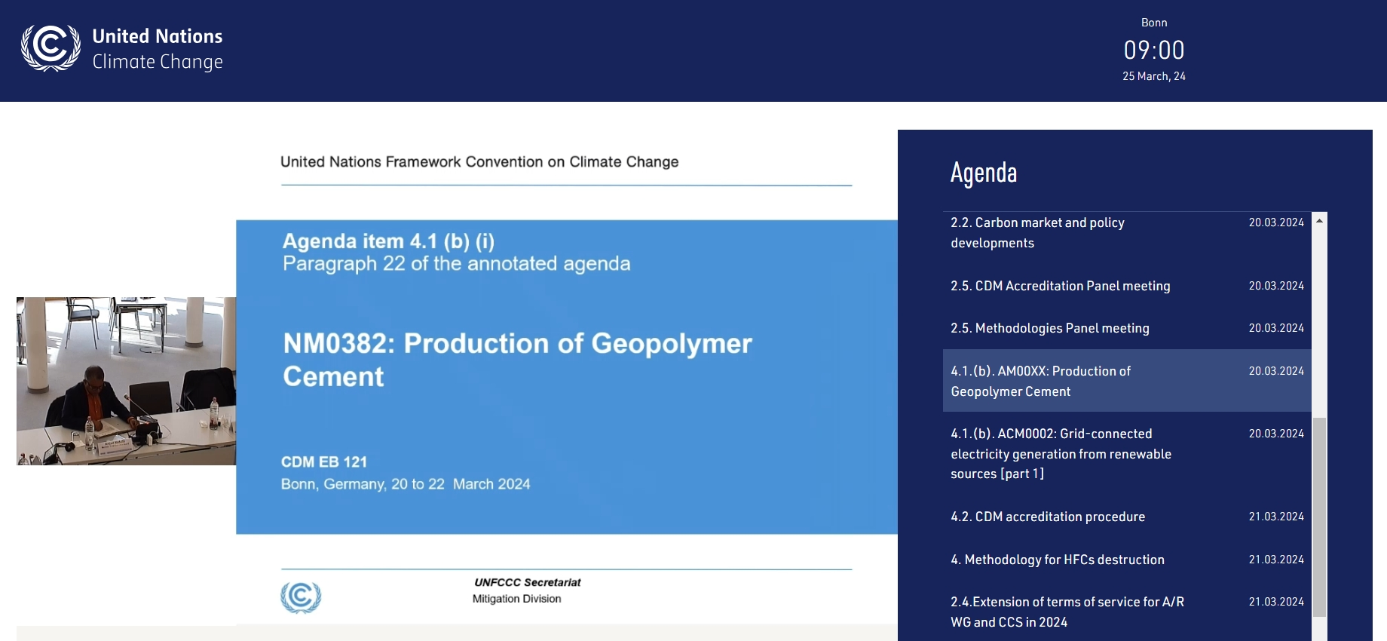Click 'United Nations Framework Convention on Climate Change' header
Image resolution: width=1387 pixels, height=641 pixels.
479,161
